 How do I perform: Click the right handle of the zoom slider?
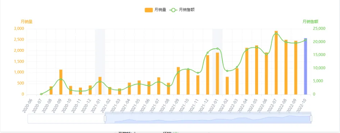click(311, 119)
